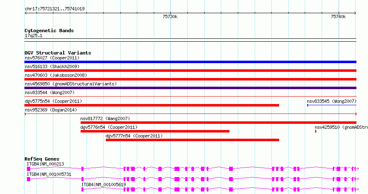Click the small red nsv4259510 variant mark
Image resolution: width=368 pixels, height=194 pixels.
315,131
